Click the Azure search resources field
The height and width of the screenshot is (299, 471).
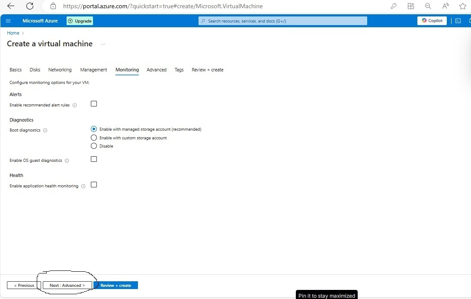tap(283, 21)
